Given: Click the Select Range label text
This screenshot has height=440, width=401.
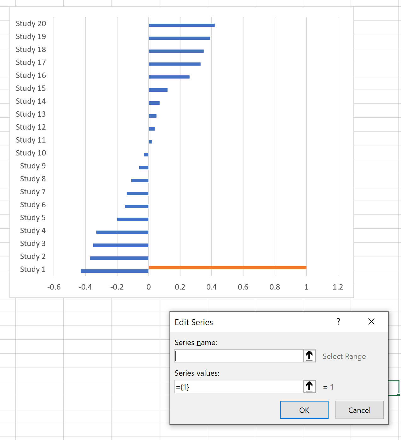Looking at the screenshot, I should pyautogui.click(x=344, y=356).
